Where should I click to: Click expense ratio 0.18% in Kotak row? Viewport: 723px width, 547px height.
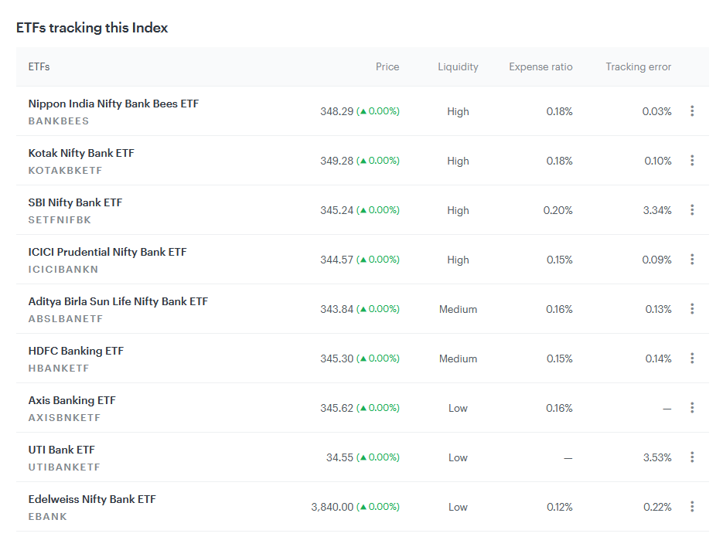pyautogui.click(x=559, y=161)
